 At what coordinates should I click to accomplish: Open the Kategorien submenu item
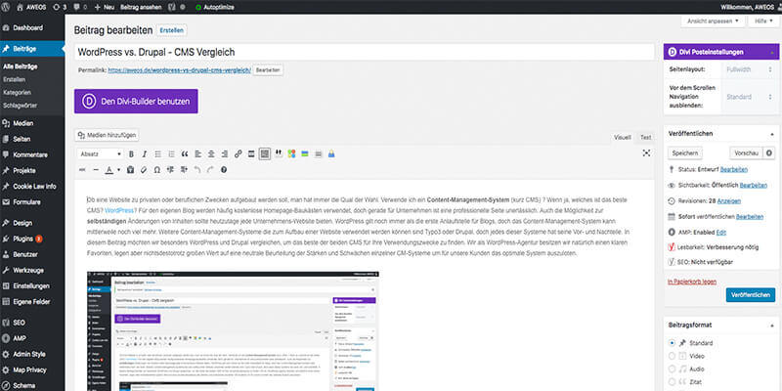click(17, 93)
